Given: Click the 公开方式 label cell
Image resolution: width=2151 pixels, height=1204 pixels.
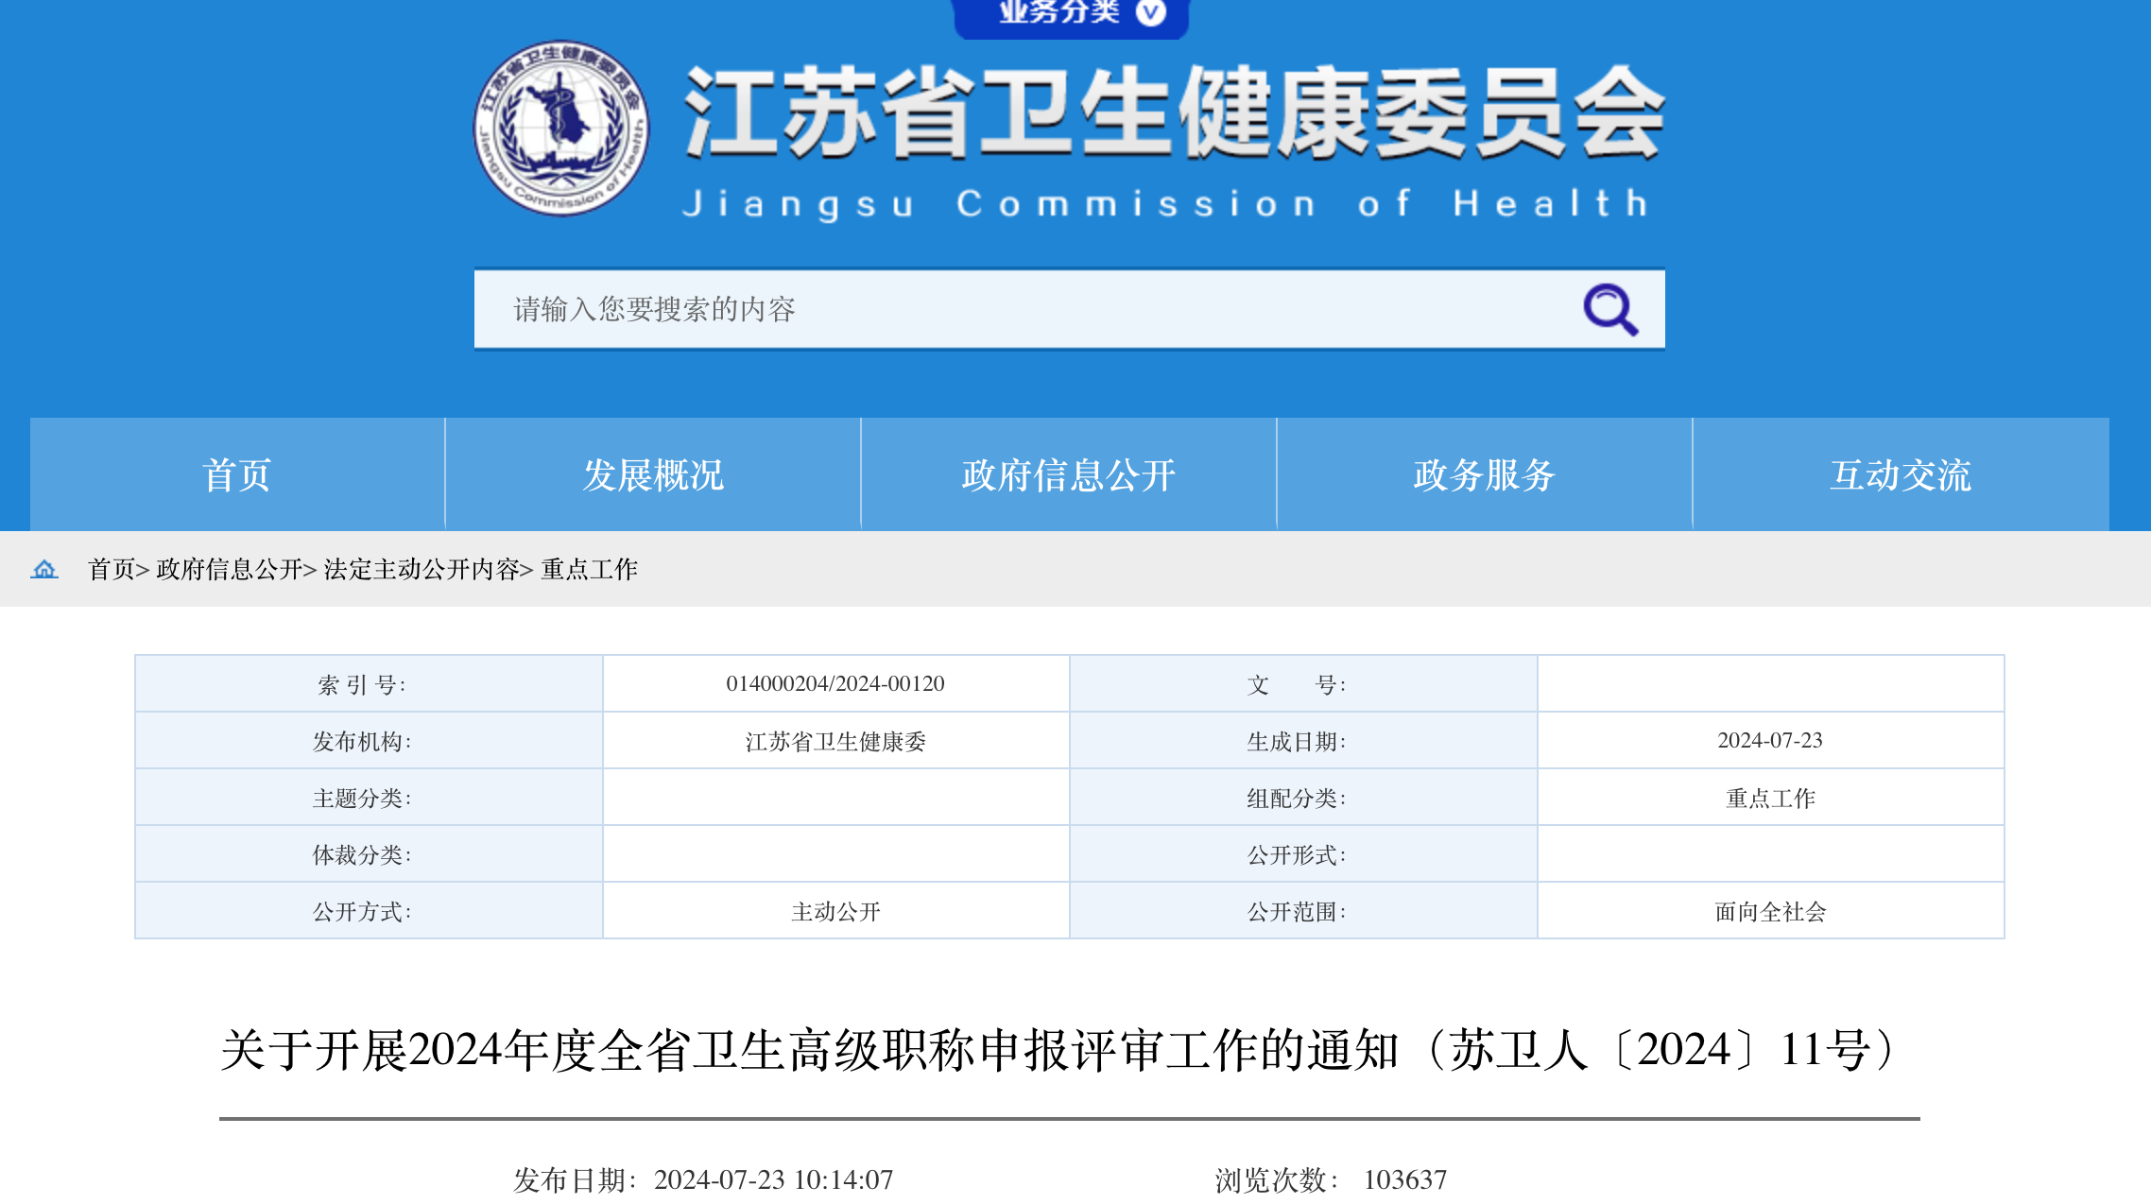Looking at the screenshot, I should (x=369, y=911).
